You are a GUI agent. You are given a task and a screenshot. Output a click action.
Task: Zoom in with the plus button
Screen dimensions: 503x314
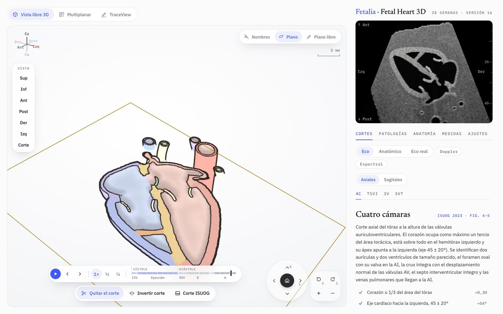319,293
